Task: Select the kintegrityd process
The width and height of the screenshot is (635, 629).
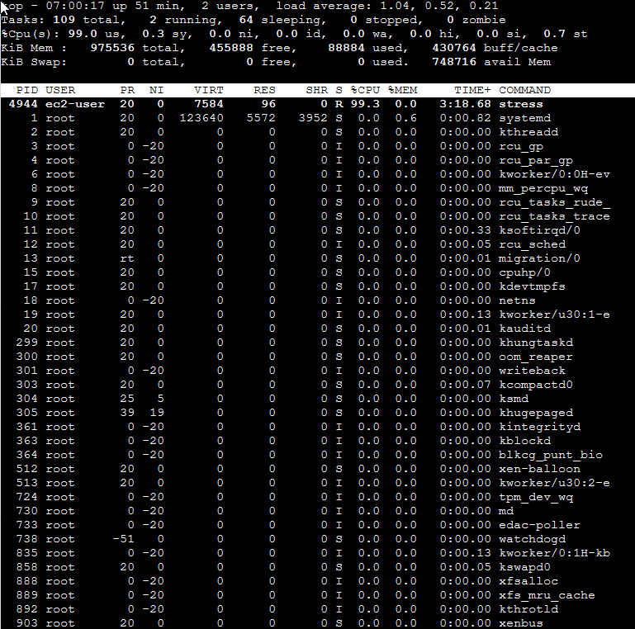Action: (539, 427)
